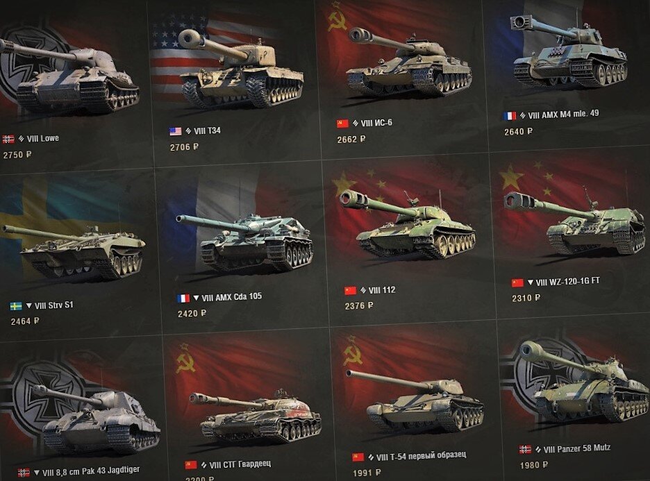
Task: Click the Soviet flag icon beside ИС-6
Action: click(x=342, y=124)
